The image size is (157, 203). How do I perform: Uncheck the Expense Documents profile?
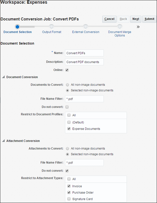[x=69, y=129]
